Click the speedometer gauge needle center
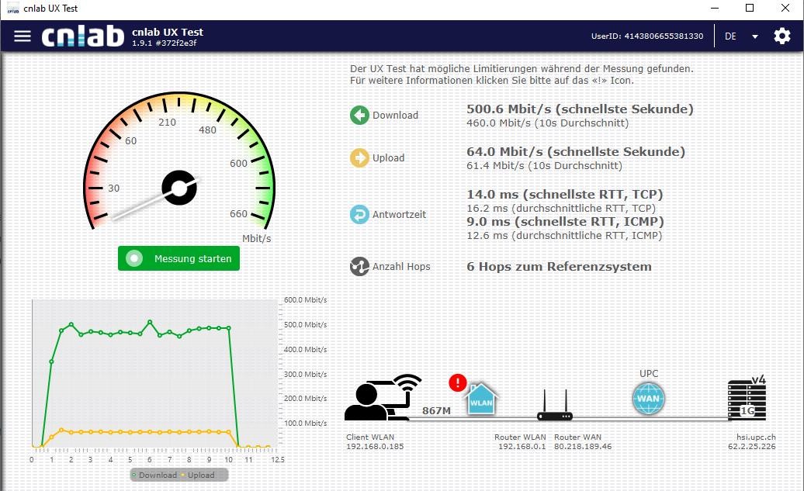This screenshot has height=491, width=804. pyautogui.click(x=178, y=188)
